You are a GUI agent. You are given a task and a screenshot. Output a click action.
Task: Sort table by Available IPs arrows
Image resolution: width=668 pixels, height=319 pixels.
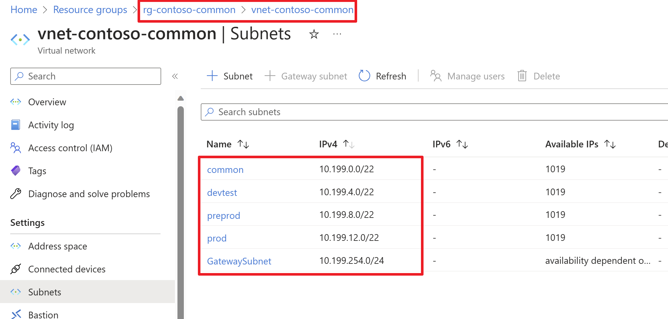(610, 144)
